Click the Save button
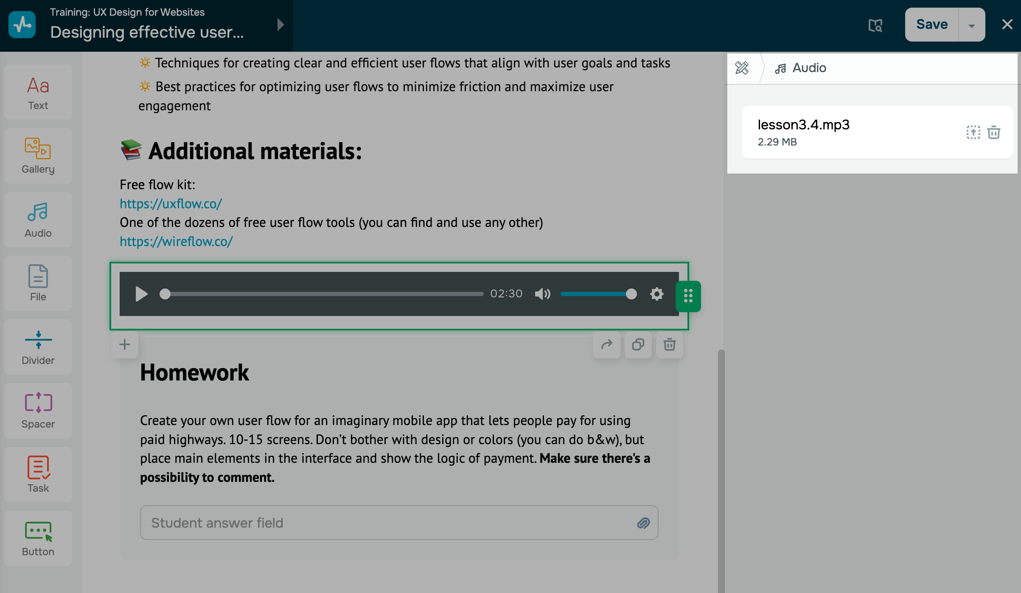This screenshot has width=1021, height=593. pyautogui.click(x=931, y=25)
